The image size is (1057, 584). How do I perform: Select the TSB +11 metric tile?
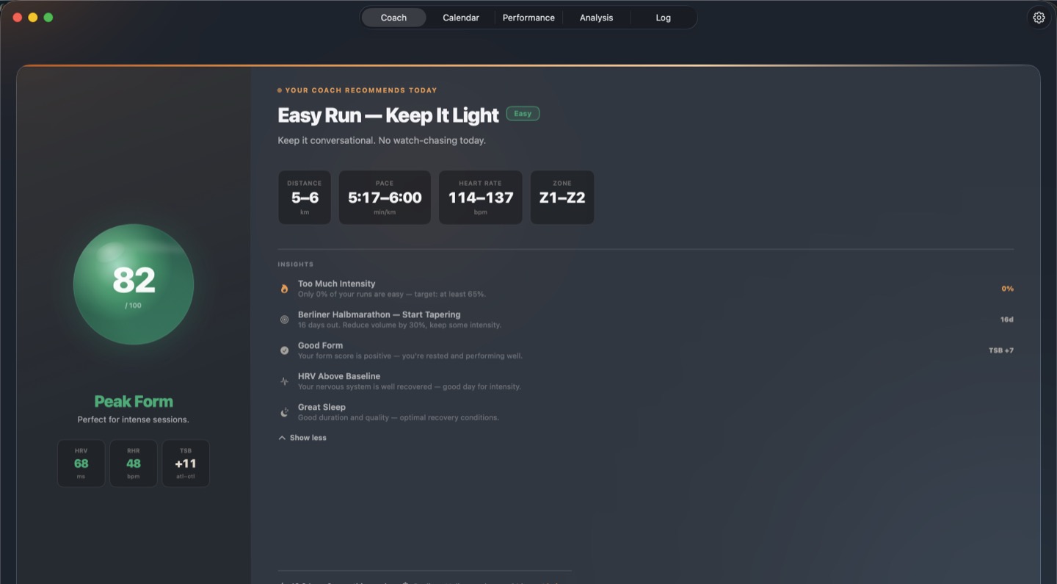point(186,463)
